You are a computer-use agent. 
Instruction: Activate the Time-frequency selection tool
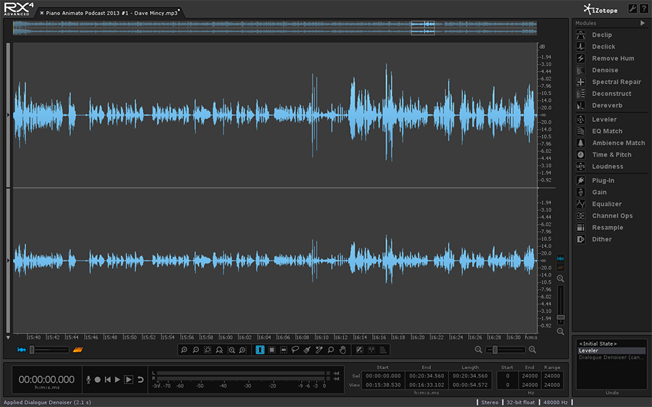(x=271, y=350)
